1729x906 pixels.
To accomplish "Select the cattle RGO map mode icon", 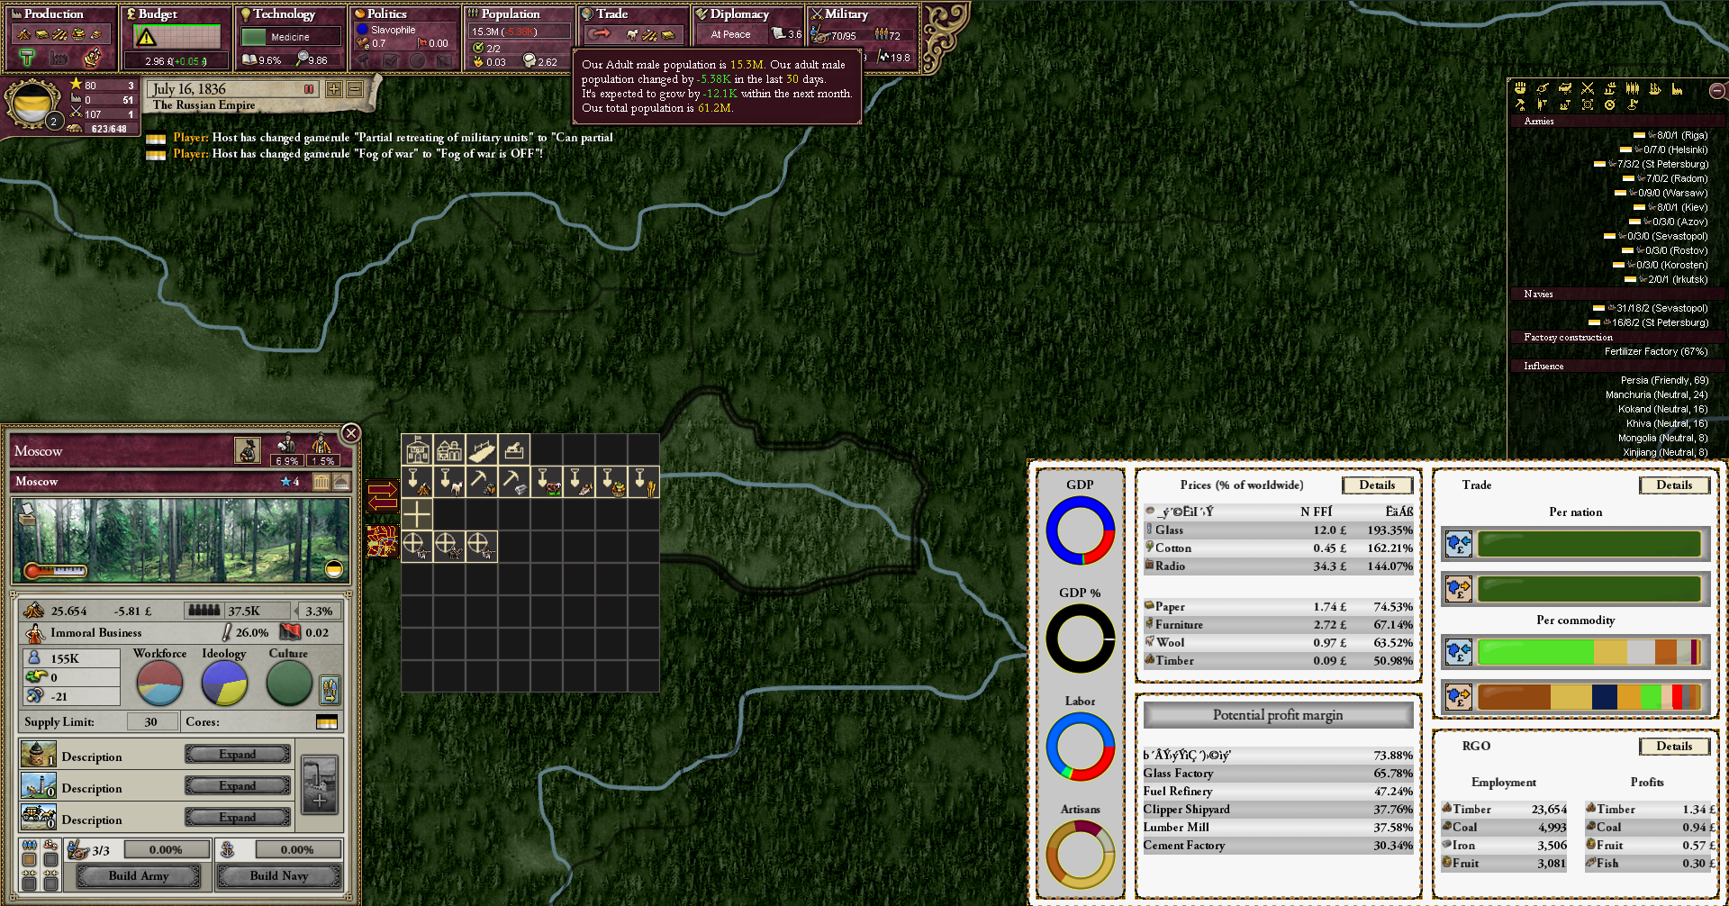I will (x=547, y=482).
